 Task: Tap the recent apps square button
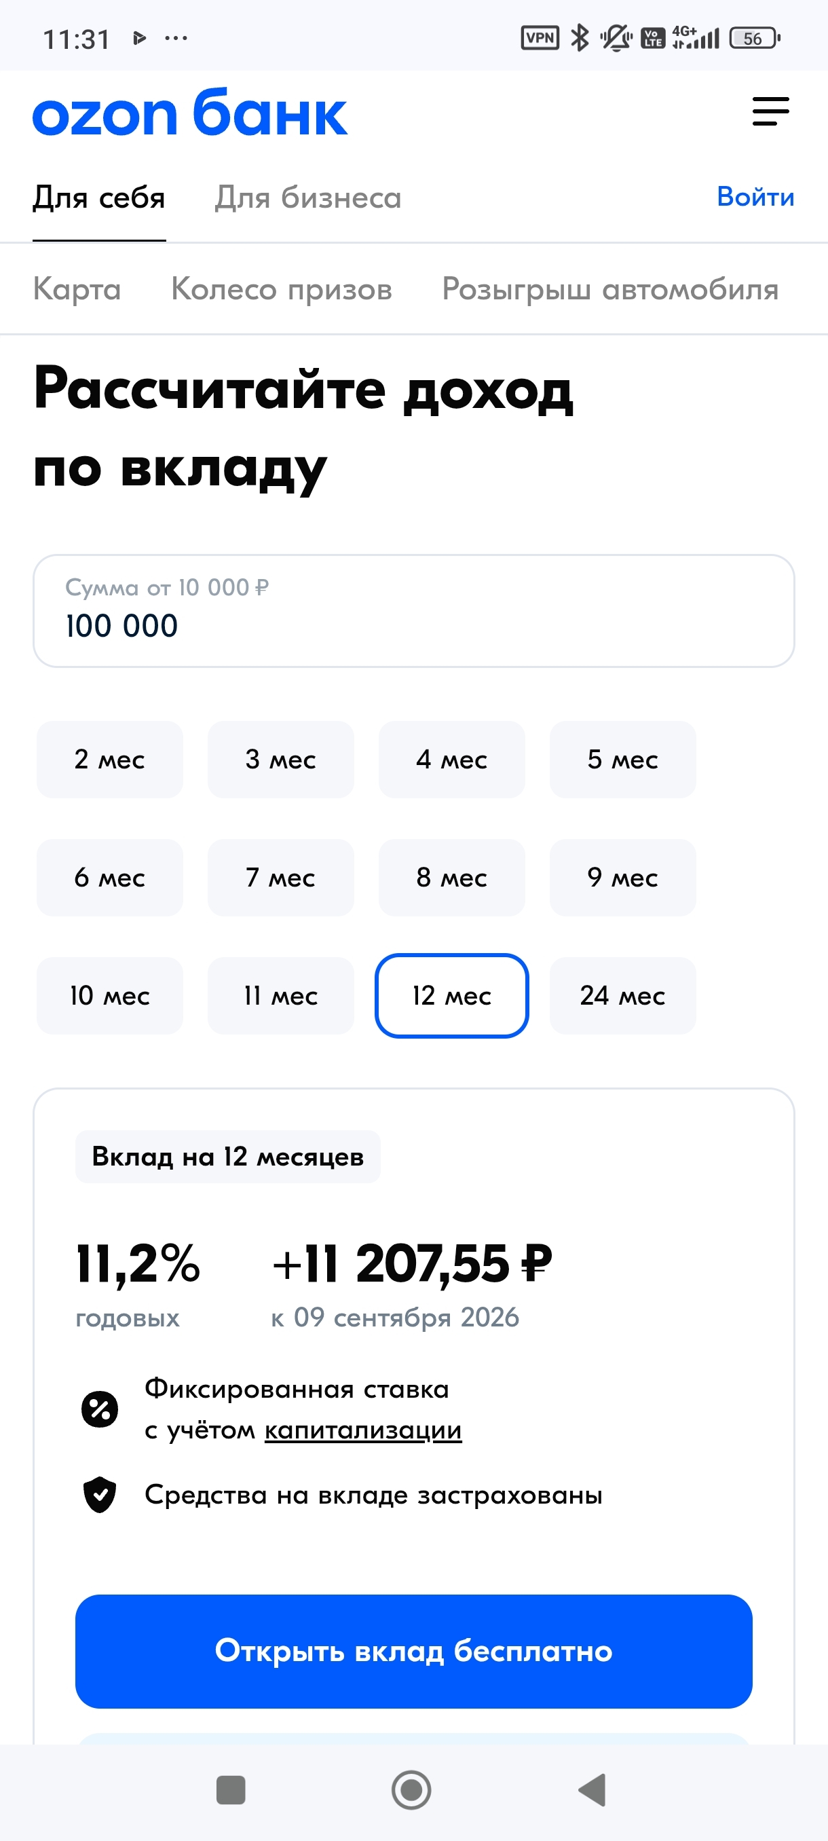point(231,1789)
